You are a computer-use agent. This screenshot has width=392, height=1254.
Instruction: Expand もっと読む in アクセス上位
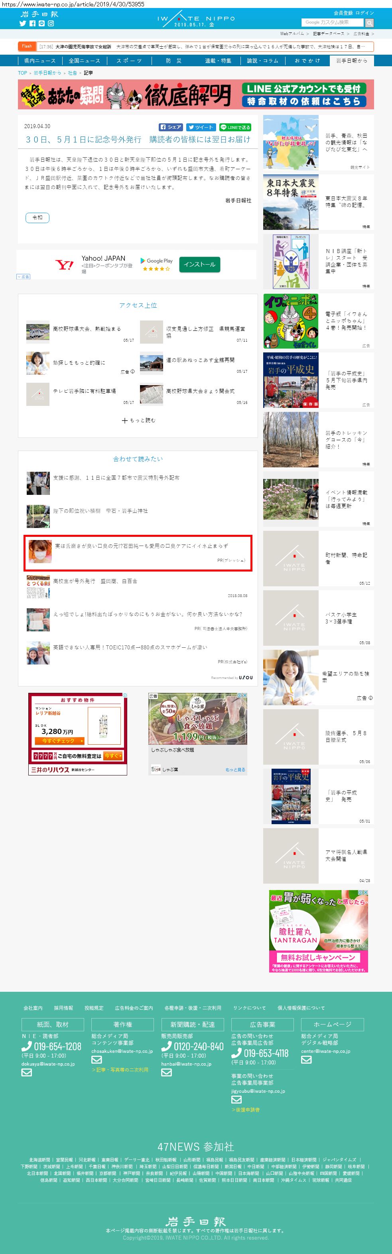(x=139, y=420)
